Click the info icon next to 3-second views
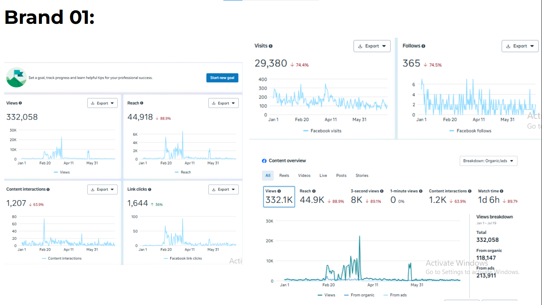 (382, 191)
